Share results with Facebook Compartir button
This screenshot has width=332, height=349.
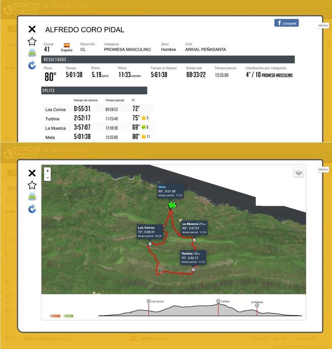pos(286,23)
